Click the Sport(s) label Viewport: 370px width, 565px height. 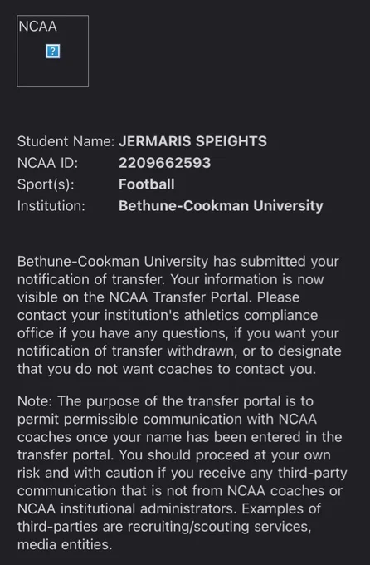(46, 184)
